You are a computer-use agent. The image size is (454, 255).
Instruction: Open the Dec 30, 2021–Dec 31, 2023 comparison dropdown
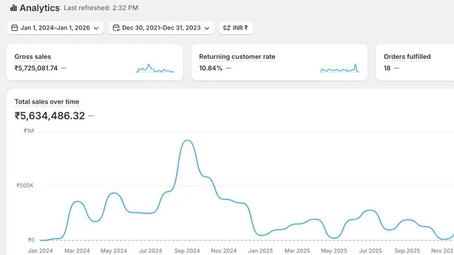[x=161, y=28]
